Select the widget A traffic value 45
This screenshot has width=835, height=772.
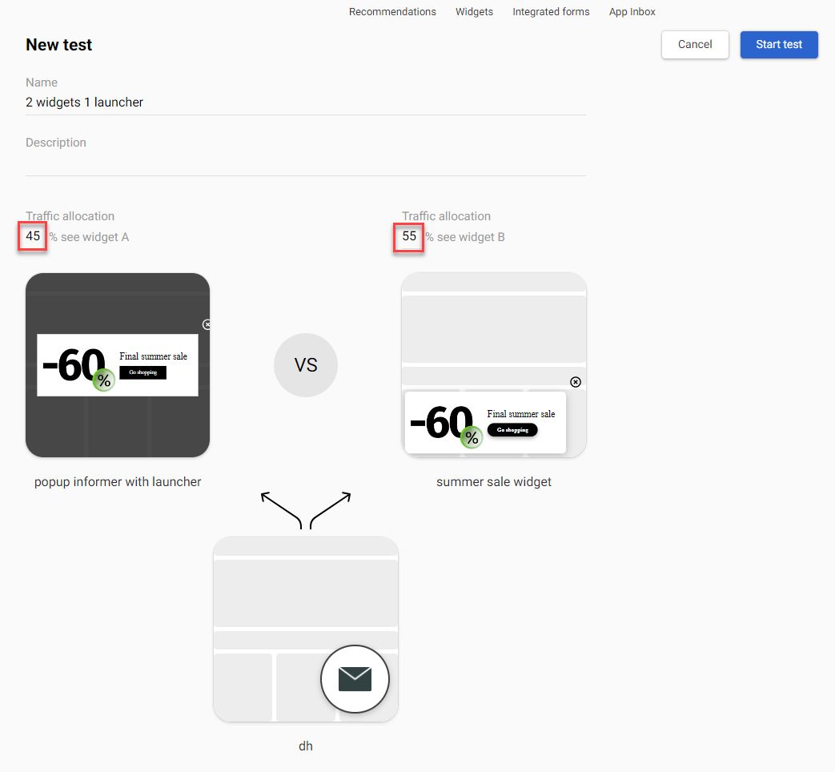pyautogui.click(x=33, y=236)
